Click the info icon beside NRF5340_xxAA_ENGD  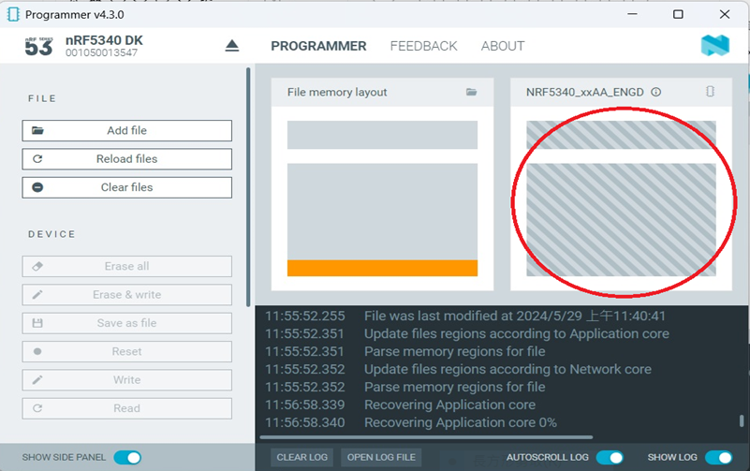pos(656,92)
